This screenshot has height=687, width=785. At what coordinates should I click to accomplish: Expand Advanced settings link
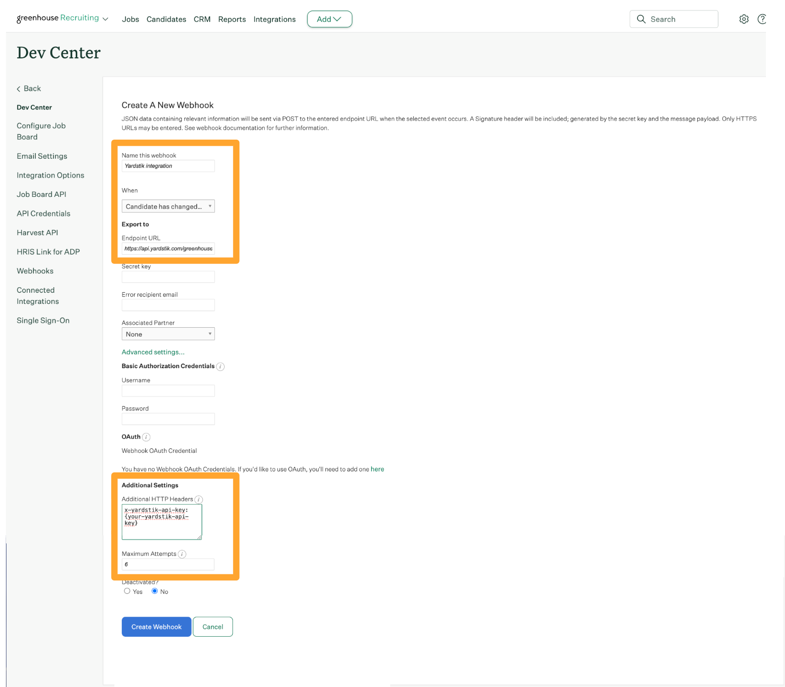153,352
